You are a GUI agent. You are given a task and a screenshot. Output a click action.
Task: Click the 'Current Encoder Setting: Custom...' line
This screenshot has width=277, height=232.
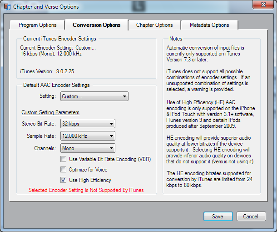[x=58, y=48]
